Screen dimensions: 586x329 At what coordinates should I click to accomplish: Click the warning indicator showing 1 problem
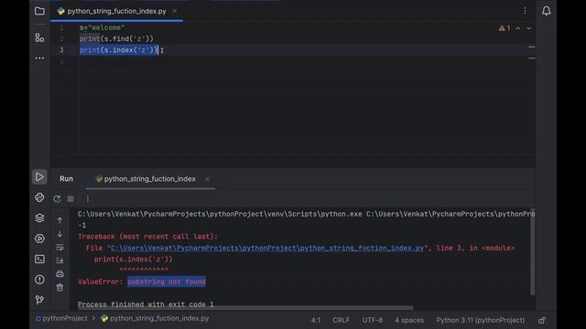coord(505,28)
